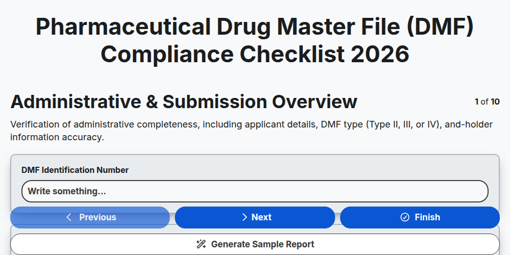Focus the DMF Identification Number text box

click(x=255, y=191)
